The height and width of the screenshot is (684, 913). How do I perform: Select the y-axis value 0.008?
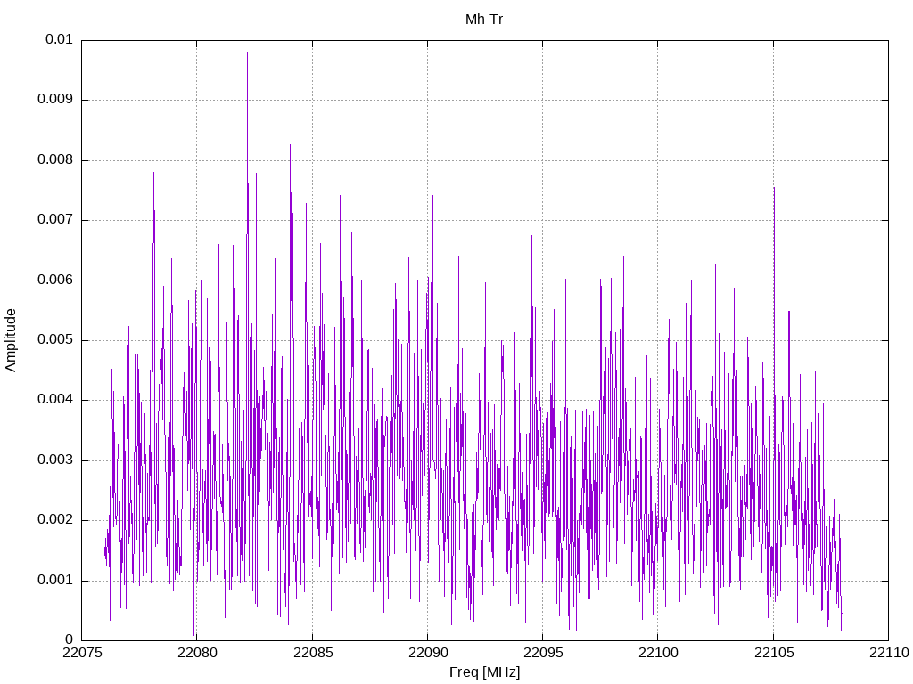click(55, 160)
